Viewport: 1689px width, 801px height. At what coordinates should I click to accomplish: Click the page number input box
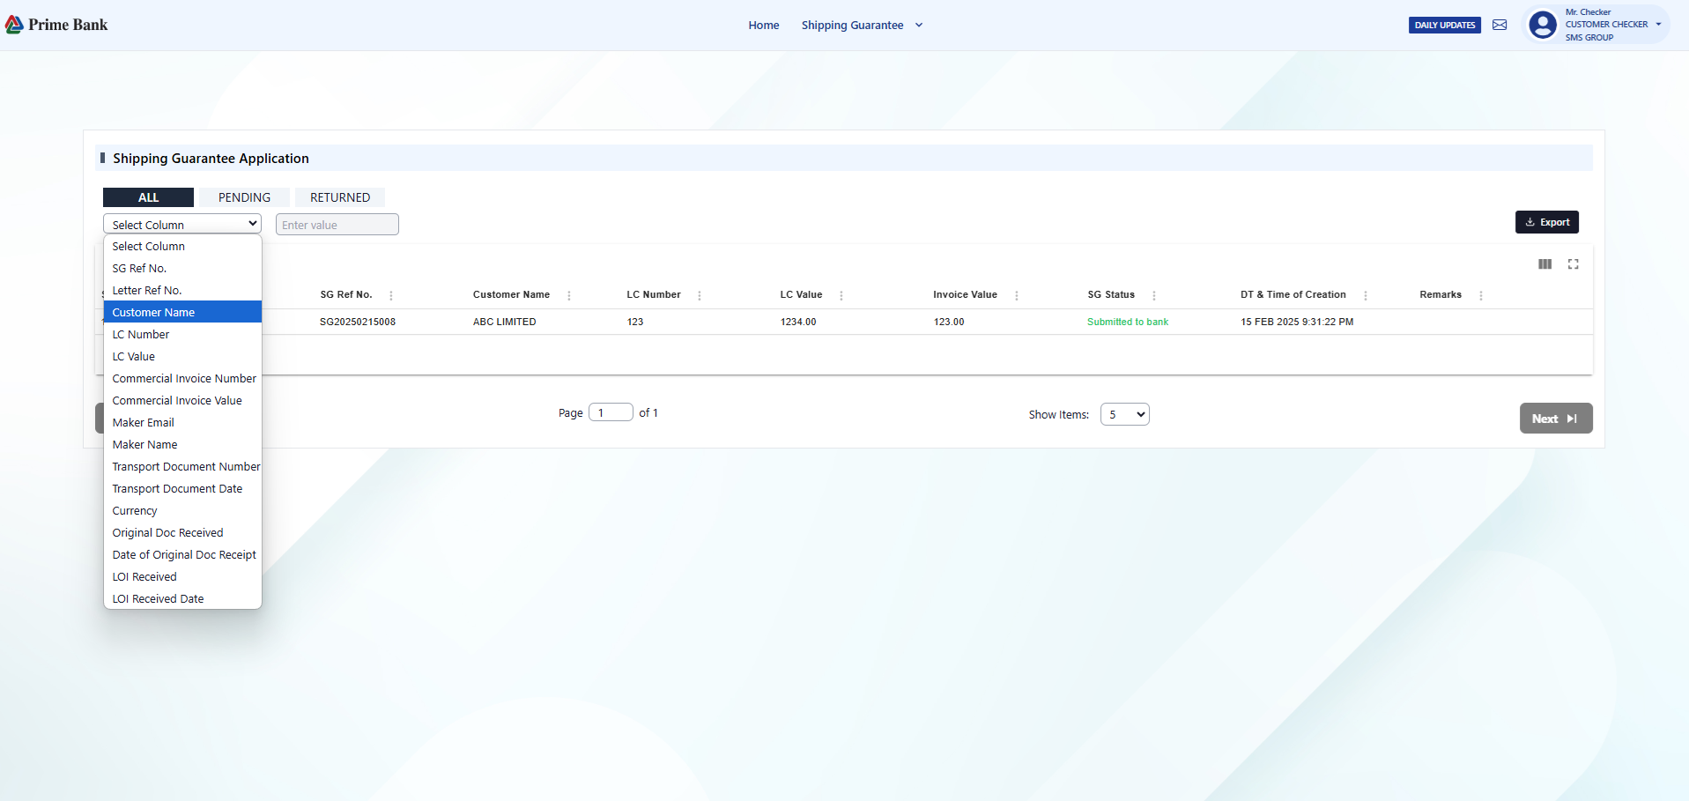pos(611,412)
